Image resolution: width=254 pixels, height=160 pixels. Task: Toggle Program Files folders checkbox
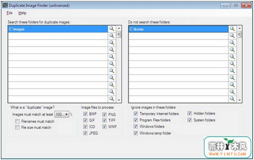click(136, 120)
